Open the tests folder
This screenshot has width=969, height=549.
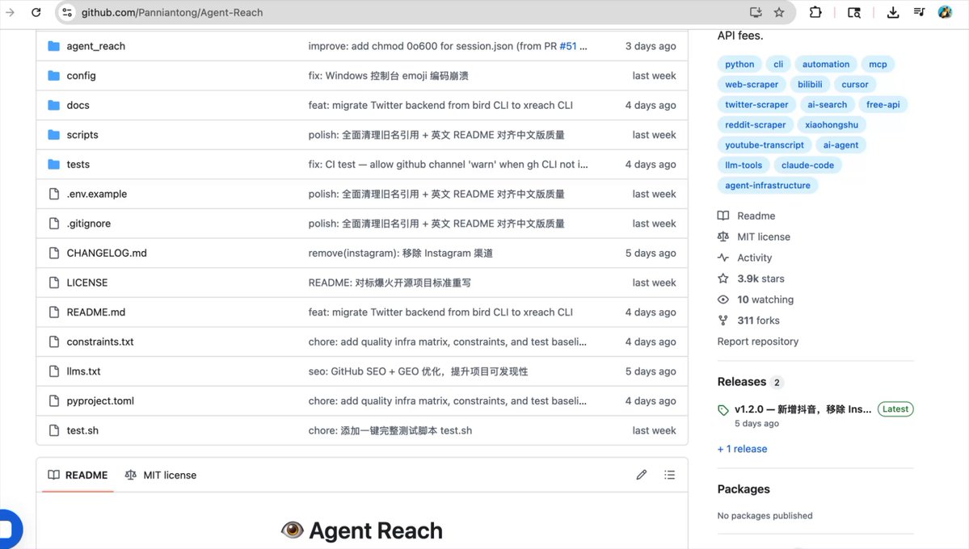pyautogui.click(x=78, y=165)
